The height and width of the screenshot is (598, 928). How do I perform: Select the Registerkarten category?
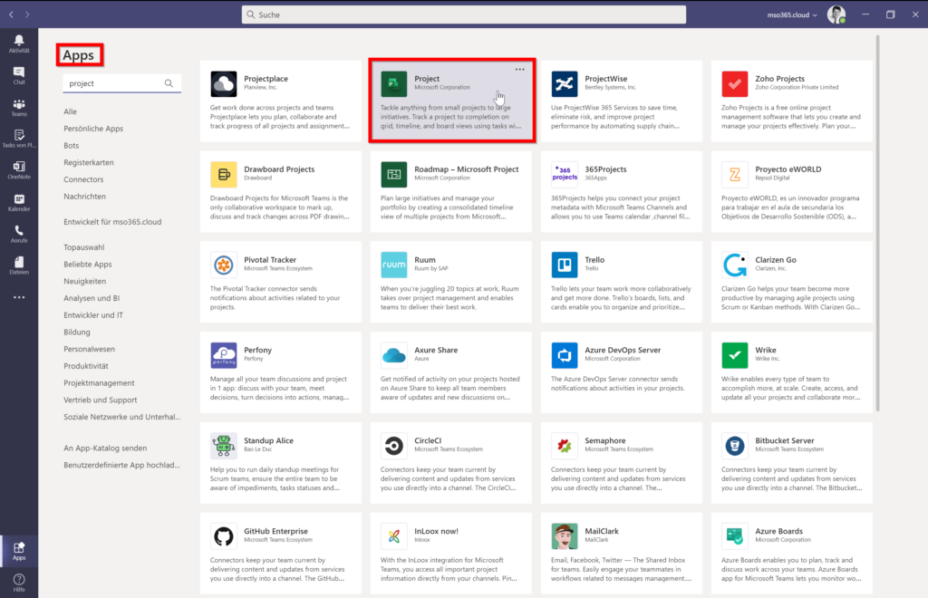pyautogui.click(x=89, y=162)
